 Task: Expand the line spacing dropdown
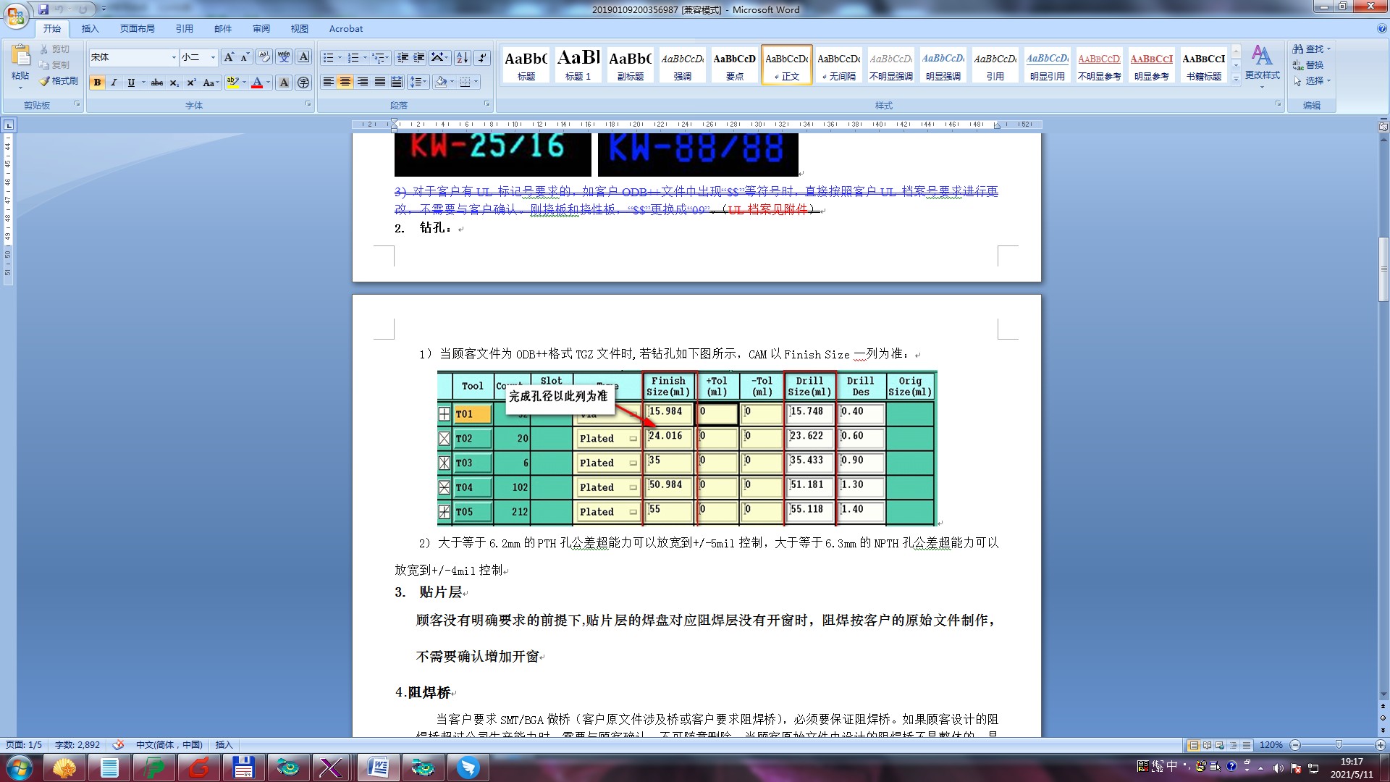coord(425,82)
